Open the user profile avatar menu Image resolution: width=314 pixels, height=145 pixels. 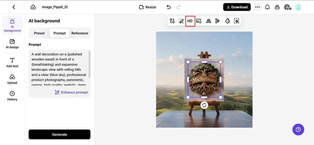click(x=298, y=7)
